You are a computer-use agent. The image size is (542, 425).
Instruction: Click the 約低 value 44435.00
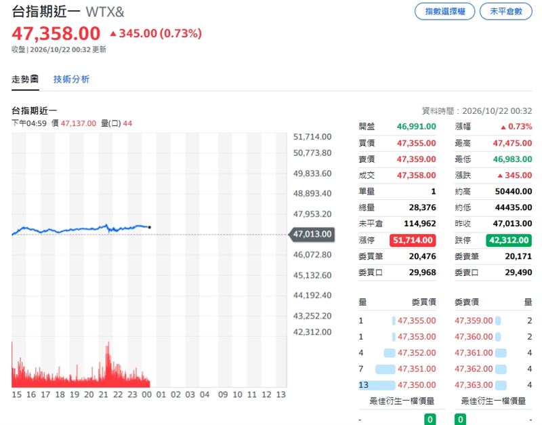pos(514,207)
